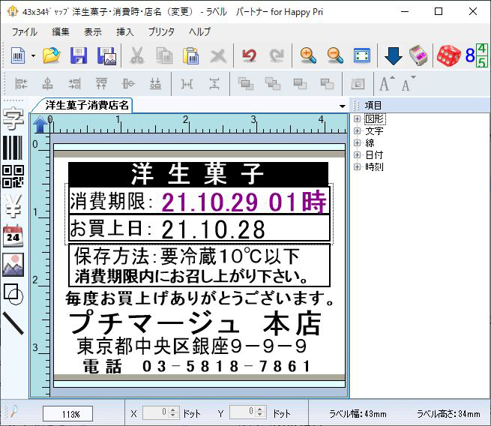Save label as image icon
The height and width of the screenshot is (426, 491).
(106, 55)
